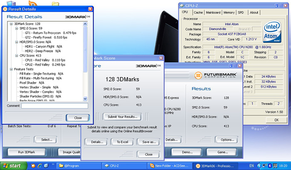Screen dimensions: 291x170
Task: Click Intel Atom logo in CPU-Z
Action: click(x=272, y=32)
